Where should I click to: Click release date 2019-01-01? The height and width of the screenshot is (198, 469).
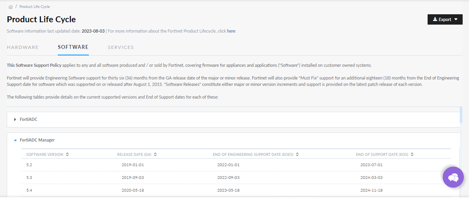(133, 165)
